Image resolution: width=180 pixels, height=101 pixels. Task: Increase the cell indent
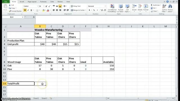pos(67,10)
